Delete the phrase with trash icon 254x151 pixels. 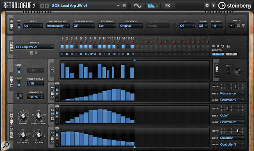(x=36, y=53)
